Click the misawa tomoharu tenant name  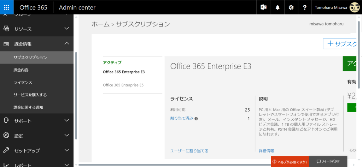click(326, 24)
